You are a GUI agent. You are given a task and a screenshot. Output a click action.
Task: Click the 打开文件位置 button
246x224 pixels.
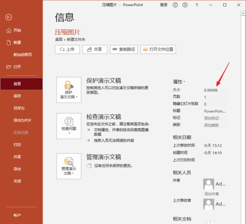click(158, 49)
